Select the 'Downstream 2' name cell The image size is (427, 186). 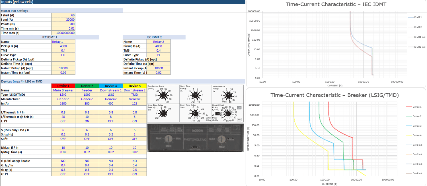(135, 90)
